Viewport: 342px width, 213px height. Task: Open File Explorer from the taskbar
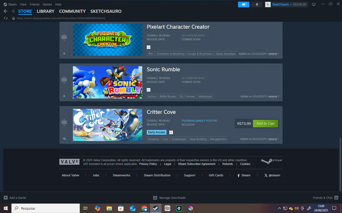point(109,208)
